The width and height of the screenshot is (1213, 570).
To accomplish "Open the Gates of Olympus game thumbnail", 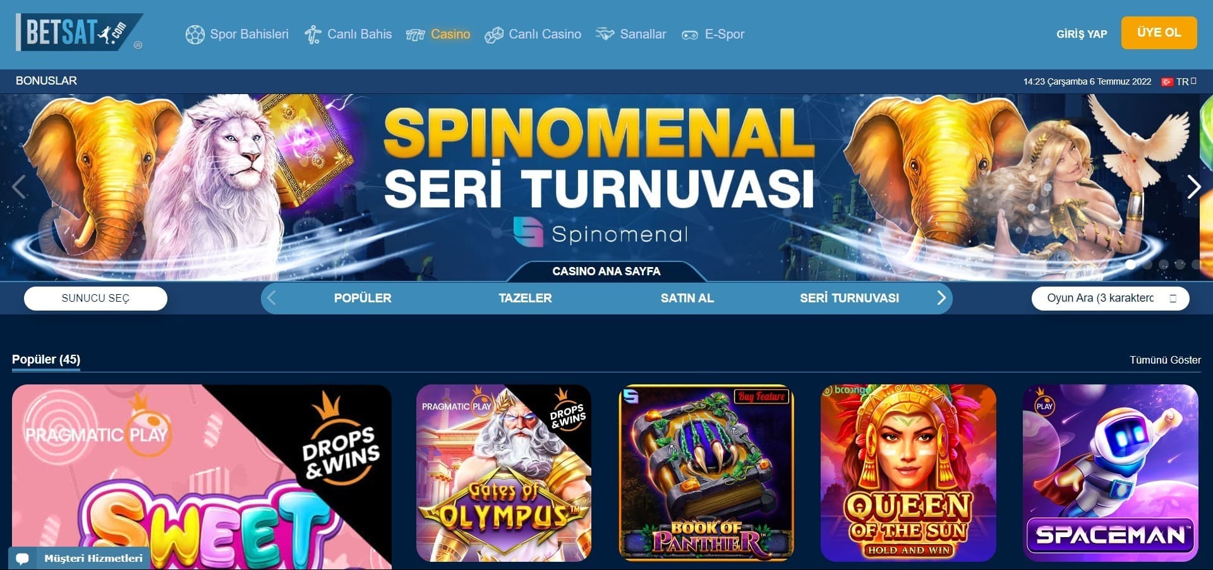I will click(x=504, y=473).
